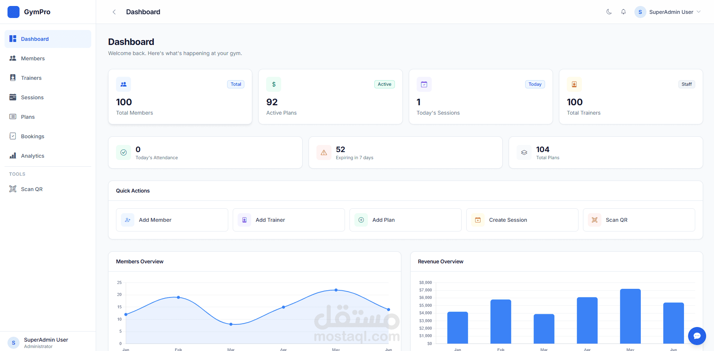Go to Trainers in the sidebar
The height and width of the screenshot is (351, 714).
pyautogui.click(x=48, y=78)
